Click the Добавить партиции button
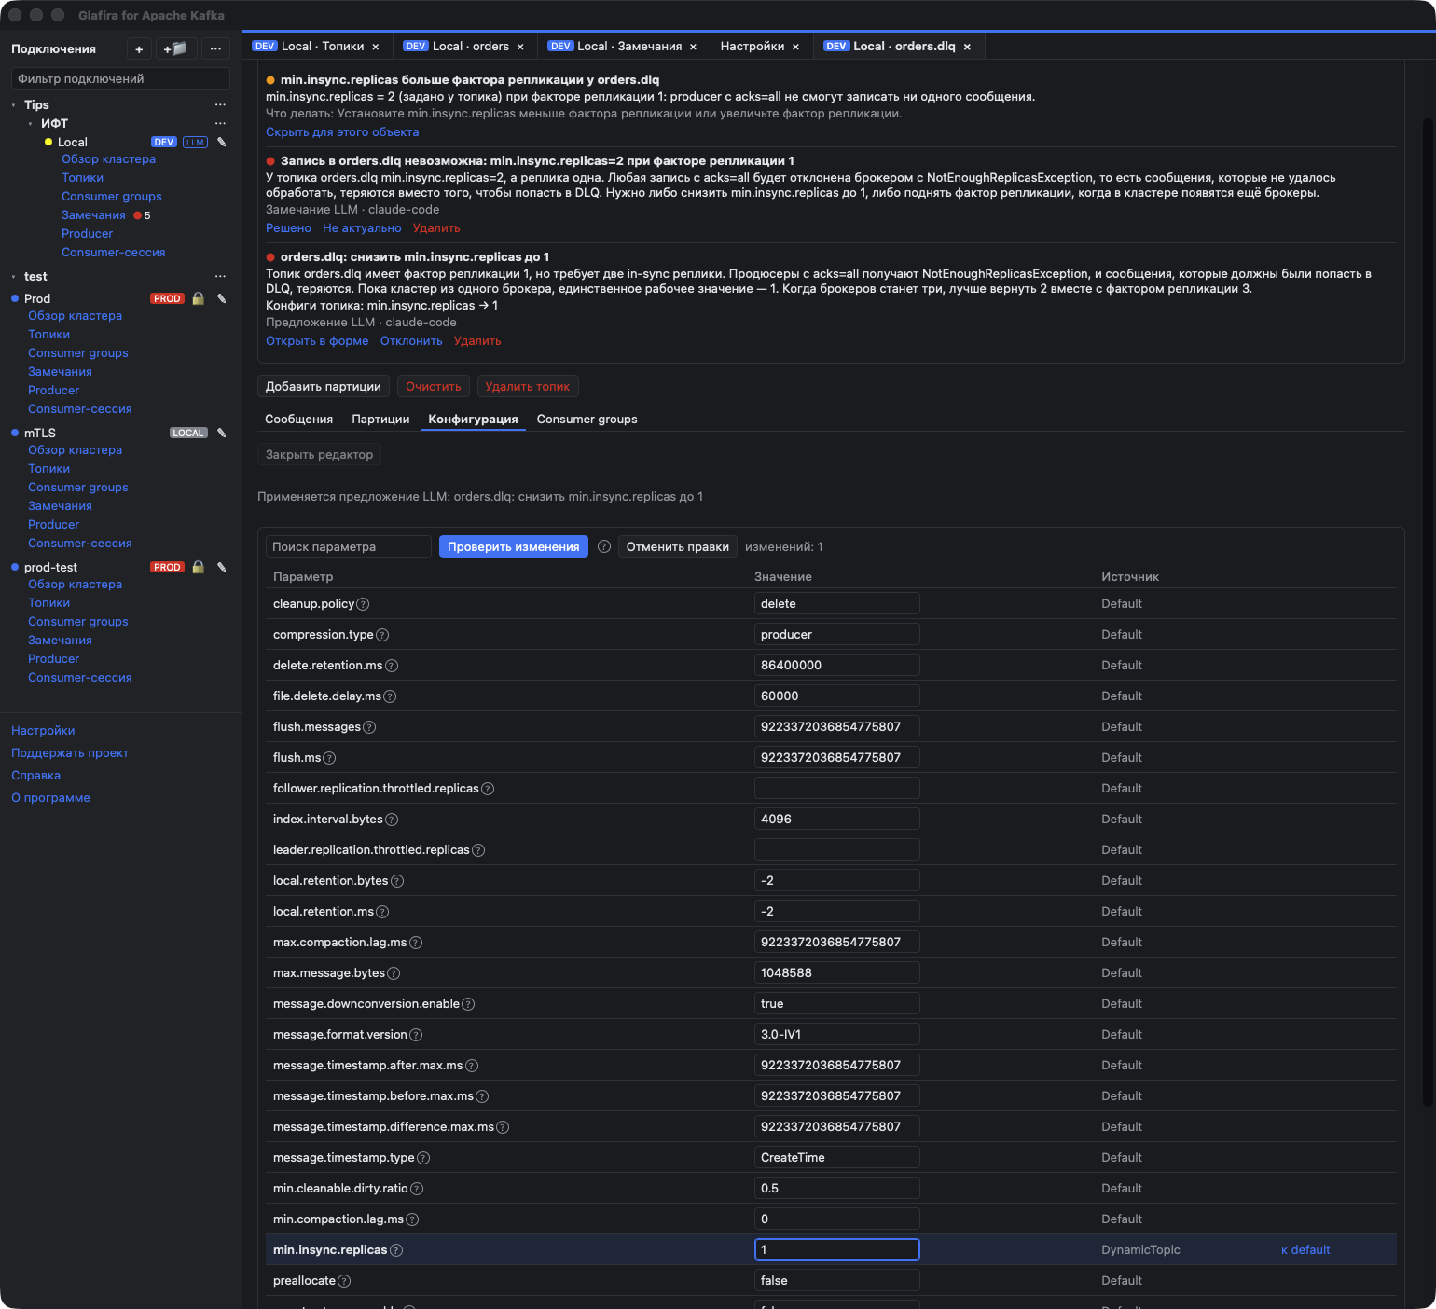Viewport: 1436px width, 1309px height. click(x=324, y=386)
